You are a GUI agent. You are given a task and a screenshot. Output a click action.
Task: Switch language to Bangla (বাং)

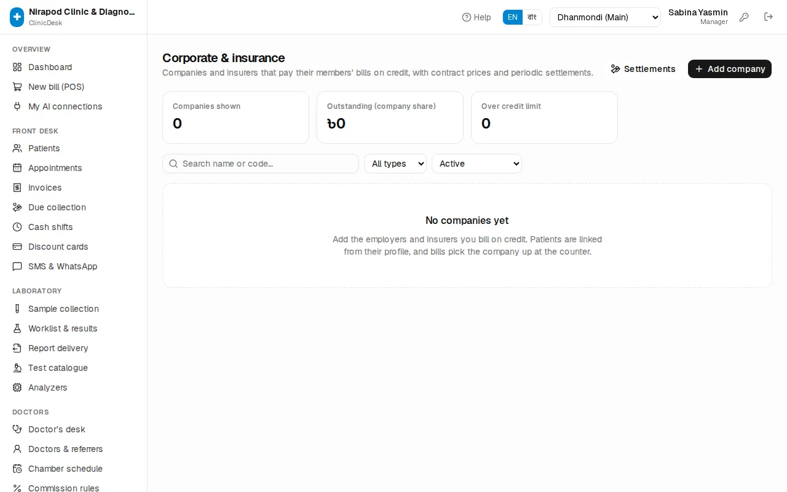532,17
